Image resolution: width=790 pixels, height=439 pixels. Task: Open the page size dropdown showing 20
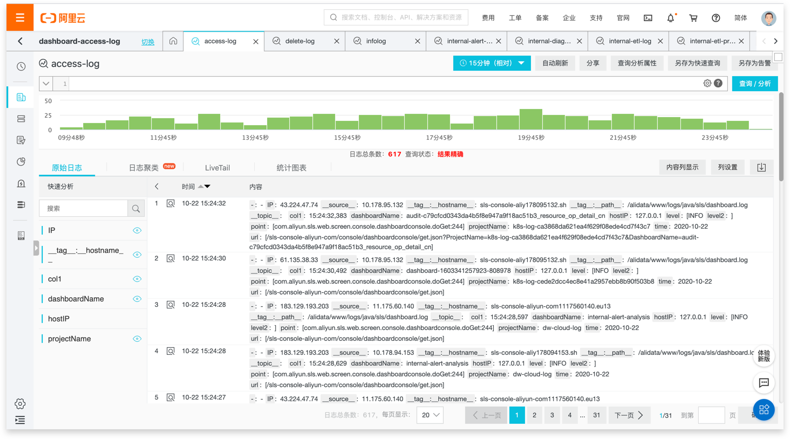pos(430,415)
